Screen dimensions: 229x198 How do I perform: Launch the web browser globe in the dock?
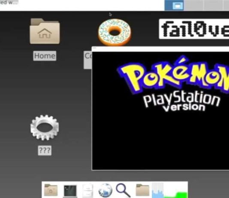105,190
